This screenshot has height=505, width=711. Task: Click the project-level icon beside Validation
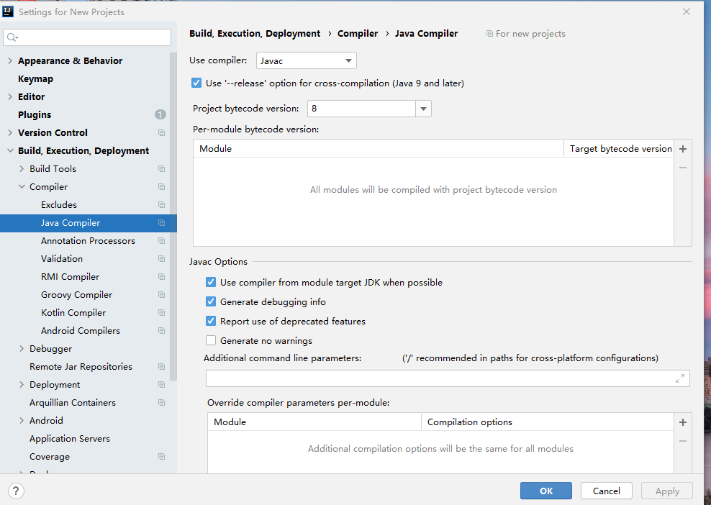[161, 259]
